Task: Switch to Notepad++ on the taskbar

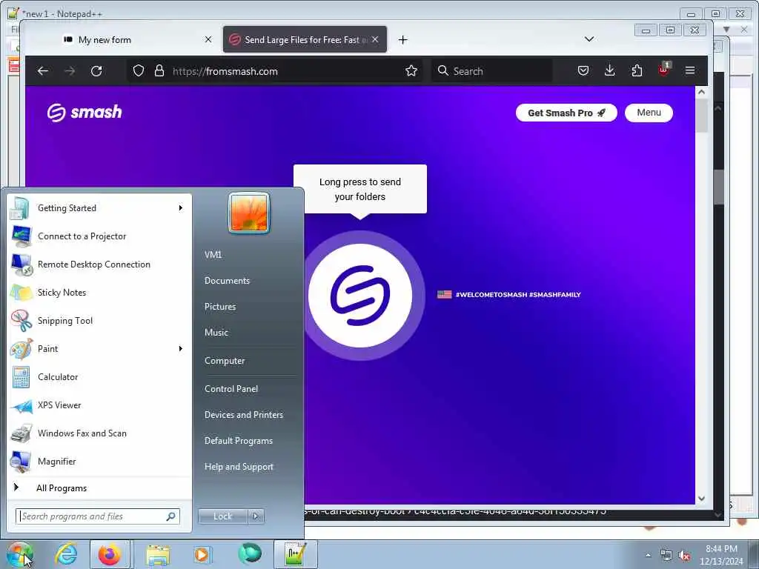Action: point(295,554)
